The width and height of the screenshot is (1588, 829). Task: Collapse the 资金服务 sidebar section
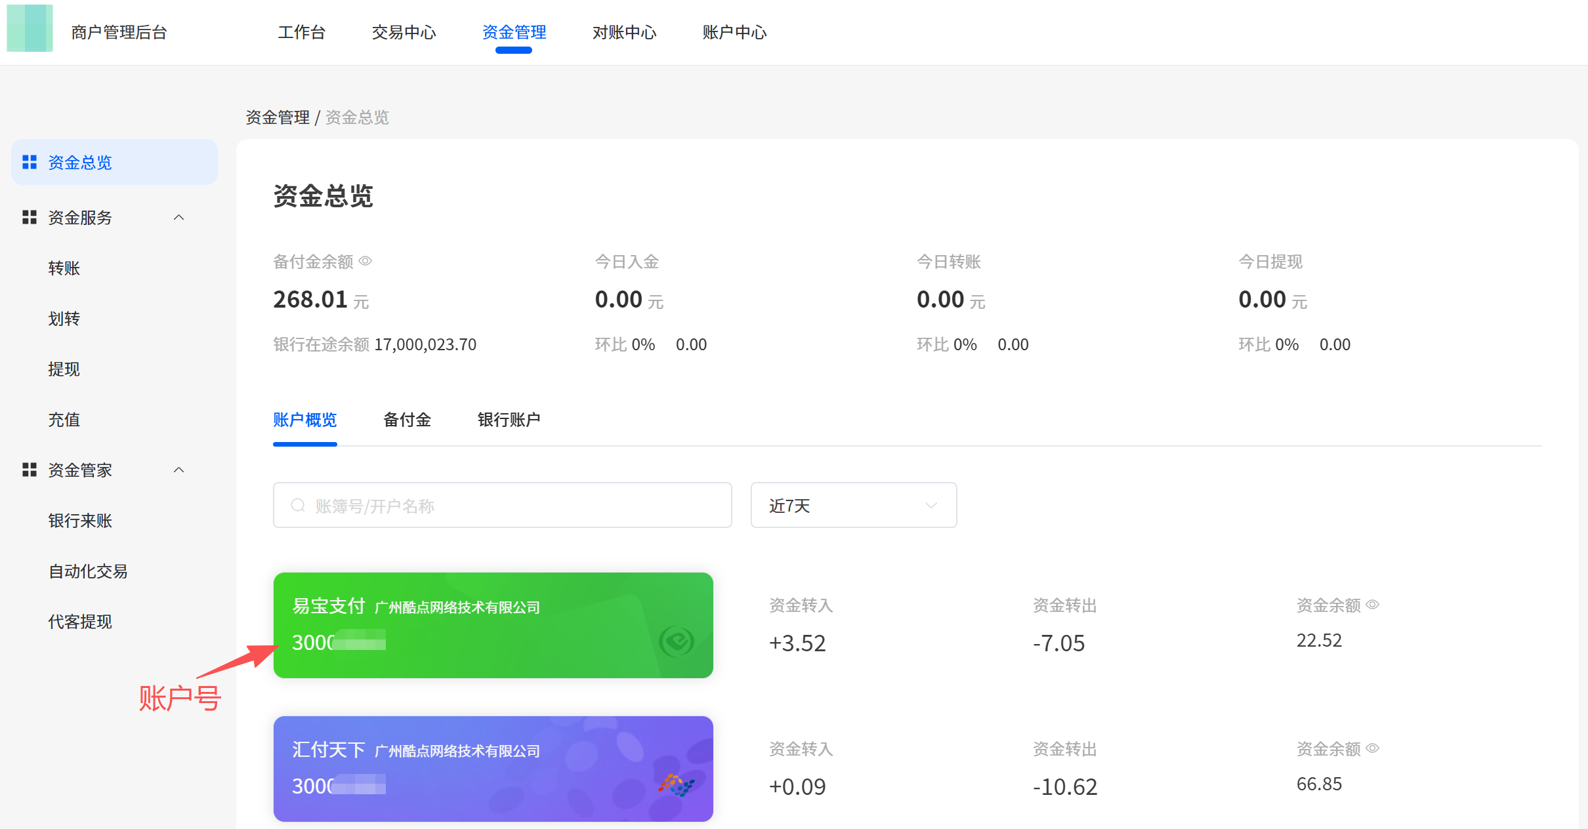[x=178, y=217]
